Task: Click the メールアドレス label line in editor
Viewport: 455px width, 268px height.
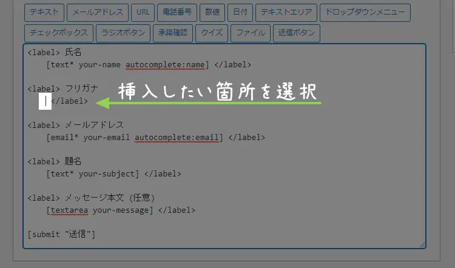Action: click(75, 125)
